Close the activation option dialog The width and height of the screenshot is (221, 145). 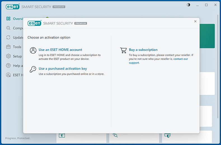click(x=195, y=21)
